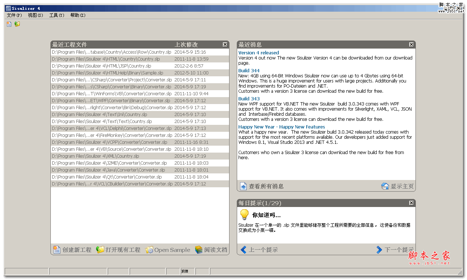This screenshot has width=467, height=280.
Task: Click the 上次修改 column header
Action: 186,45
